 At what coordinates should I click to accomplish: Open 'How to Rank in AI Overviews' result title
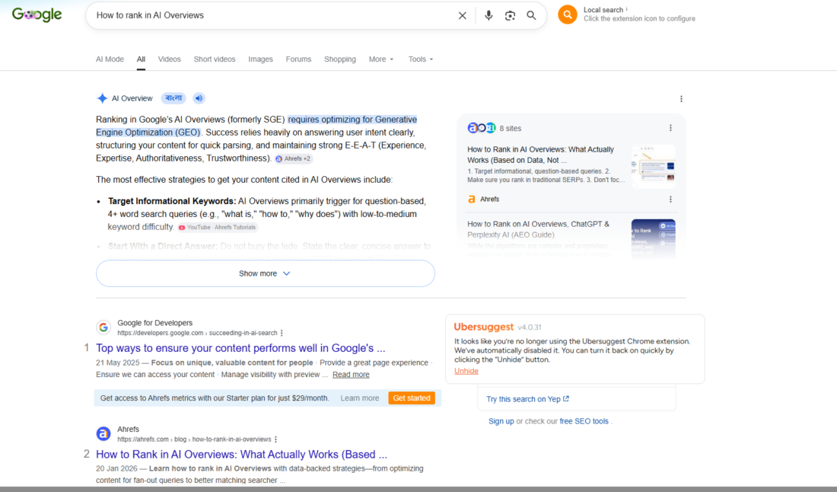[x=241, y=455]
